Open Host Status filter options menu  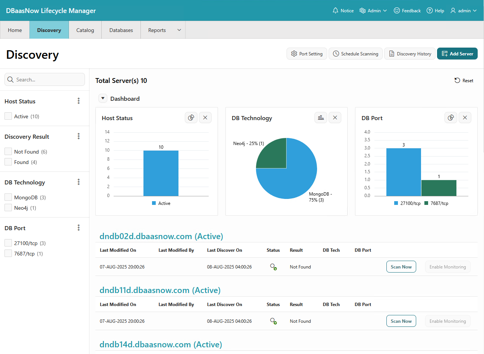[79, 101]
